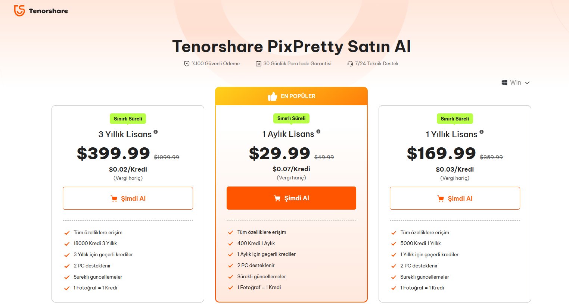This screenshot has width=569, height=304.
Task: Click Şimdi Al for the 1 Aylık Lisans
Action: [x=291, y=198]
